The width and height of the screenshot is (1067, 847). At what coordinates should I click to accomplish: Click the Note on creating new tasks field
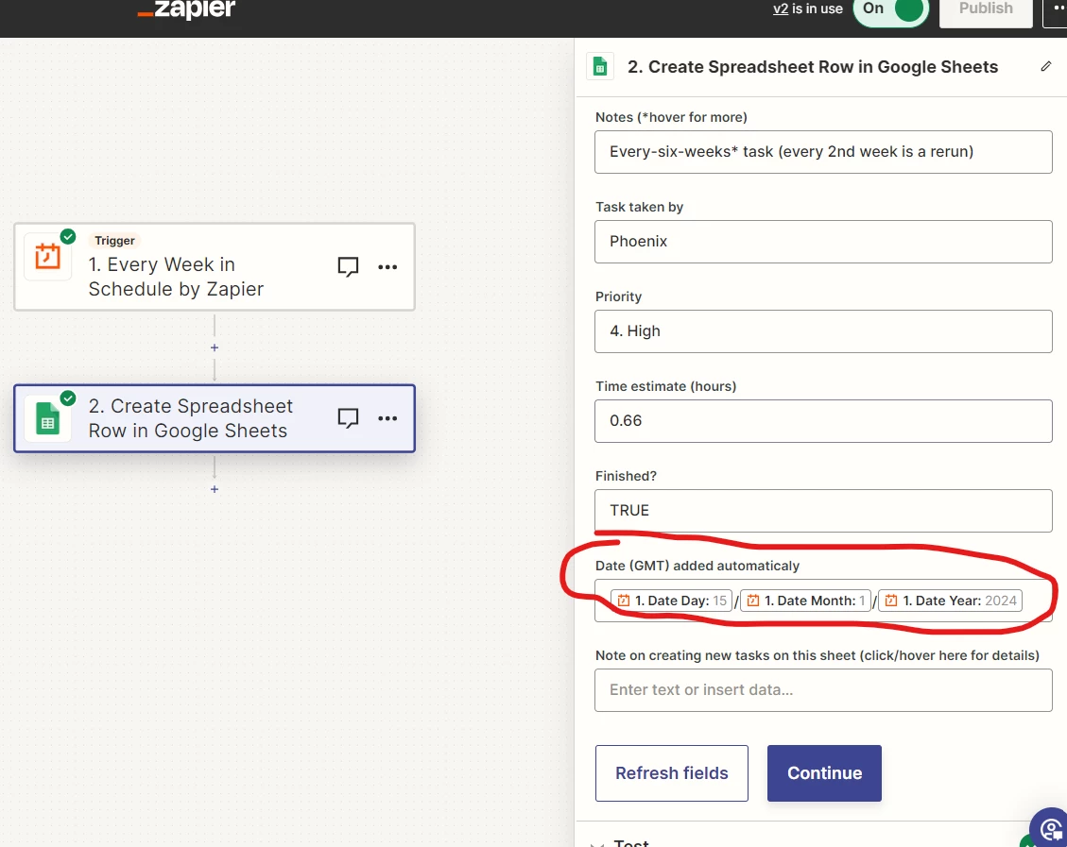pos(823,690)
